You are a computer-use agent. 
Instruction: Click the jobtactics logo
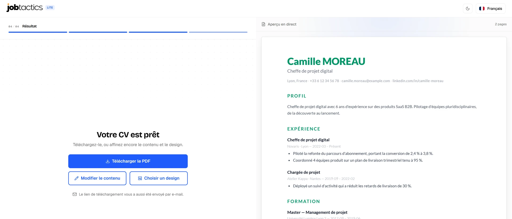25,7
